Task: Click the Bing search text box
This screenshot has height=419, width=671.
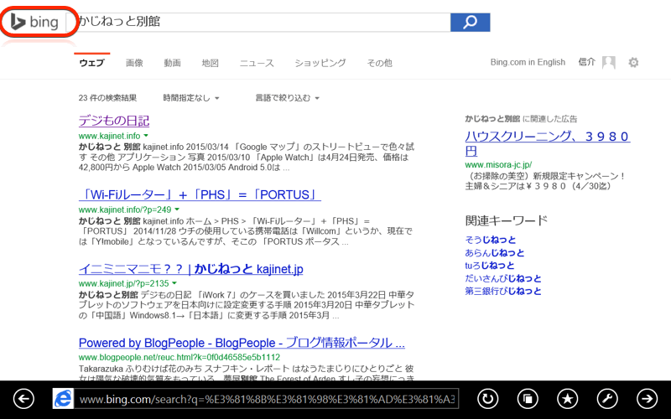Action: 260,22
